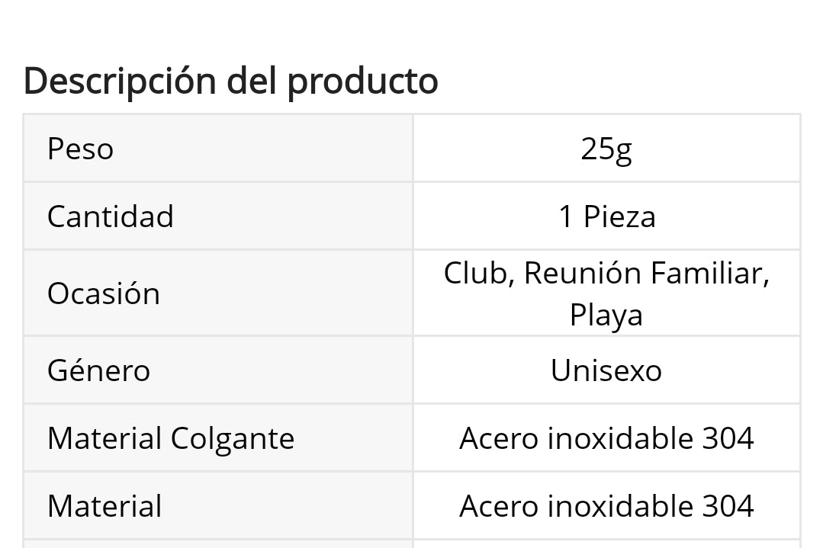Image resolution: width=823 pixels, height=548 pixels.
Task: Select the bottom 'Material' label cell
Action: [218, 505]
